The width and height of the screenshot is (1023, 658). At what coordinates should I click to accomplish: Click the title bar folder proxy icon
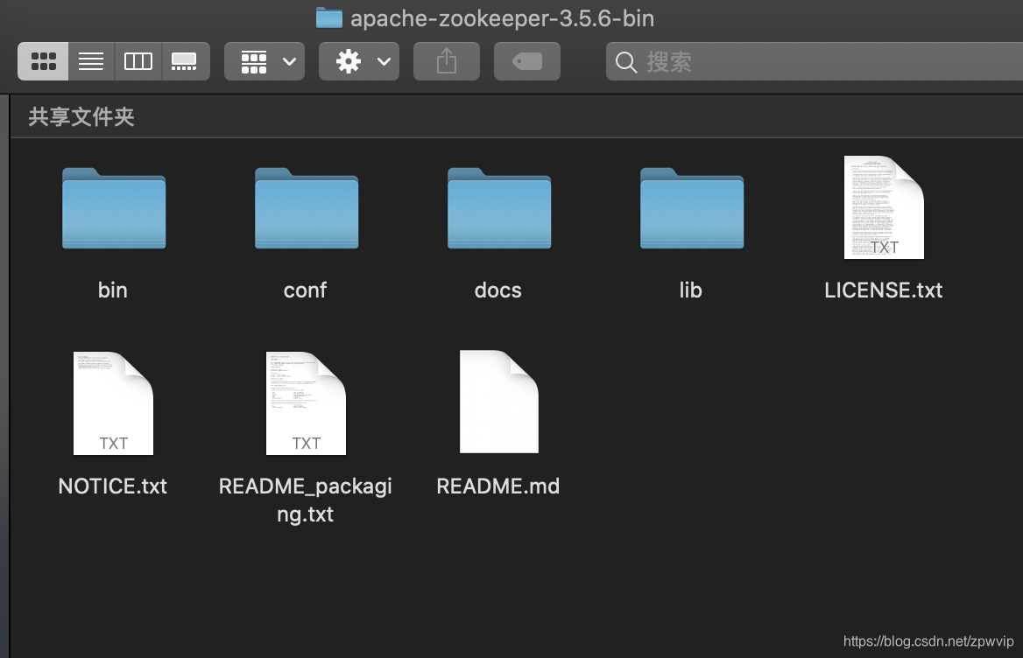click(x=328, y=17)
